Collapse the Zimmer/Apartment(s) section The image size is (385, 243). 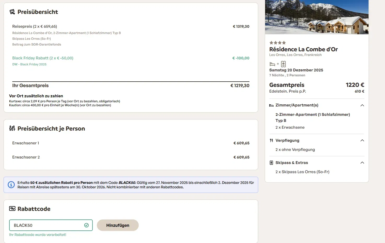click(362, 105)
